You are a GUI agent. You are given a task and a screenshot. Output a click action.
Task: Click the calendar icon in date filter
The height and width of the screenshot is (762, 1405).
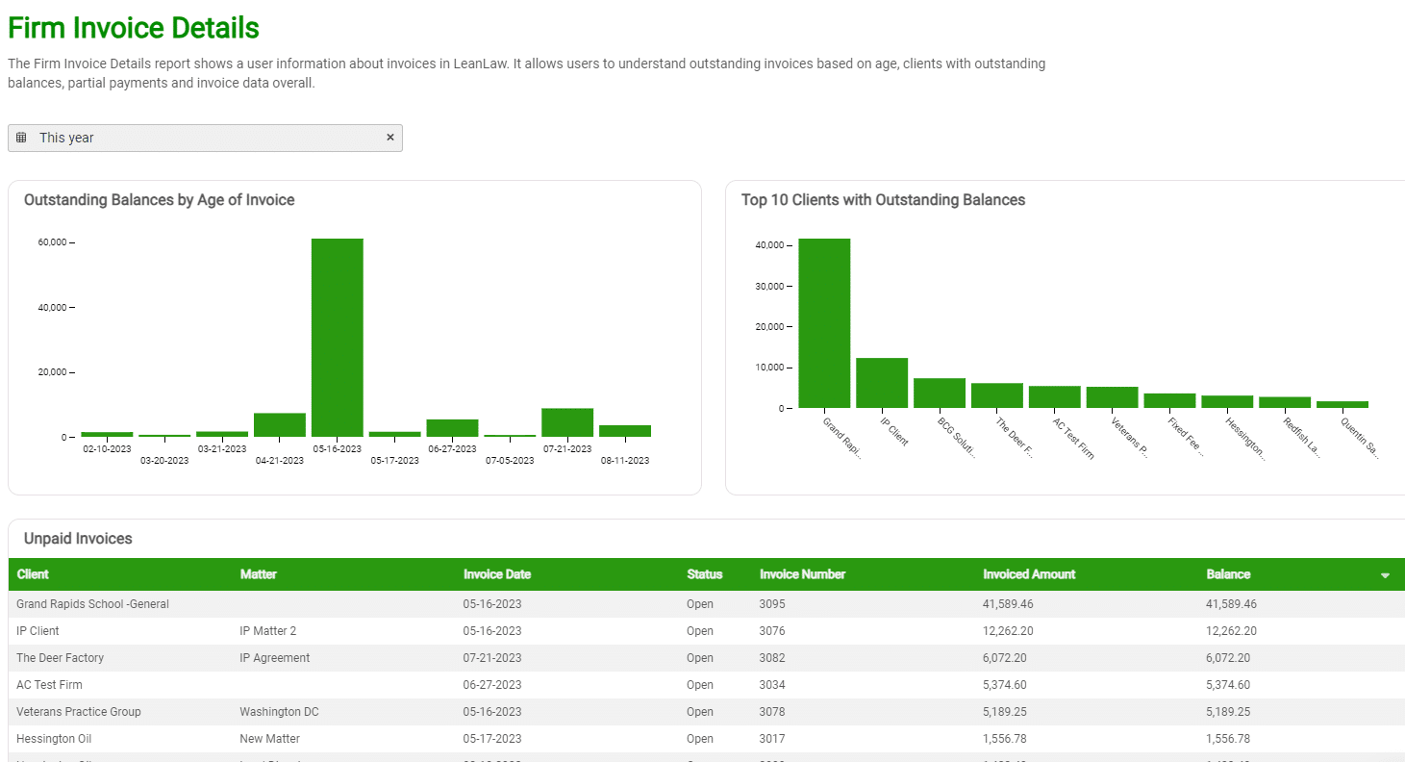(x=21, y=138)
